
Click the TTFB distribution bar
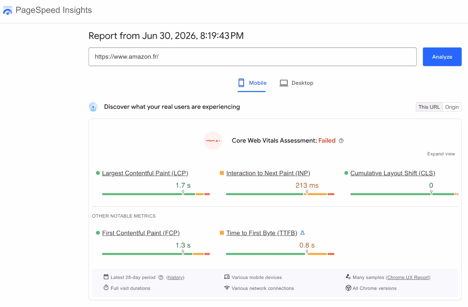tap(280, 254)
